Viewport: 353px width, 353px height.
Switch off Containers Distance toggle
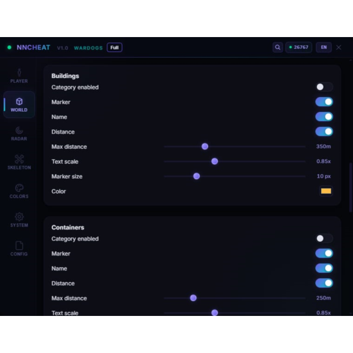[324, 283]
